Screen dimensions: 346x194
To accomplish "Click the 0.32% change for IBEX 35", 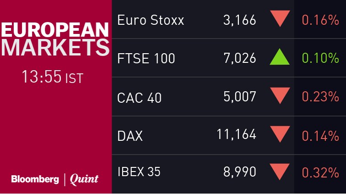I will point(320,173).
